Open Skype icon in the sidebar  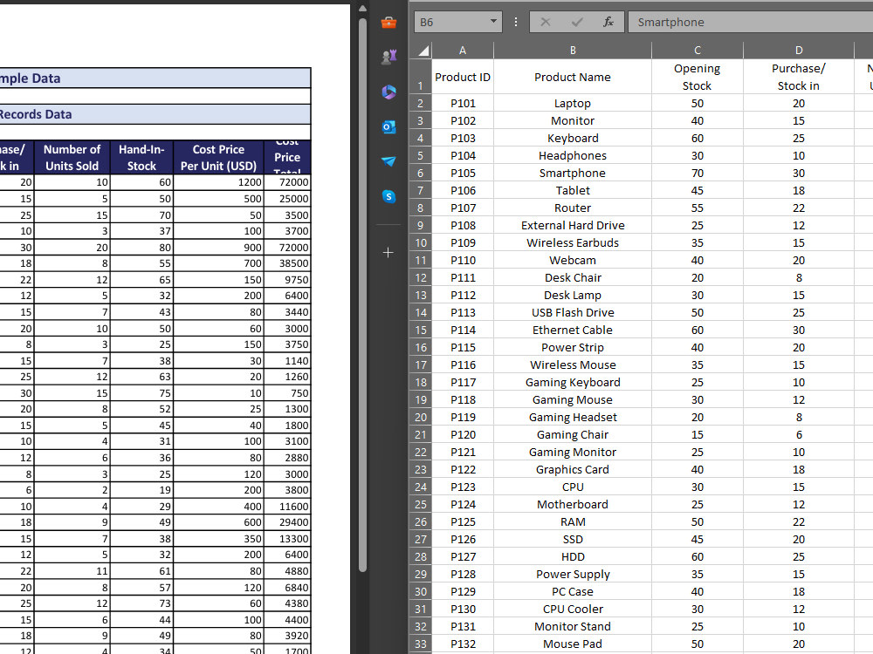pos(388,196)
